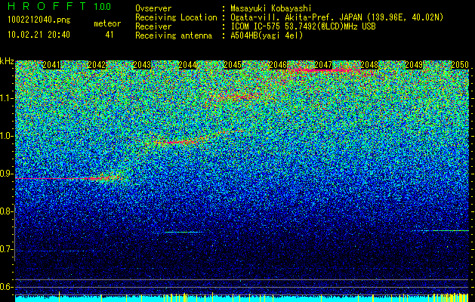Click the 1.1 frequency axis label

click(x=6, y=98)
